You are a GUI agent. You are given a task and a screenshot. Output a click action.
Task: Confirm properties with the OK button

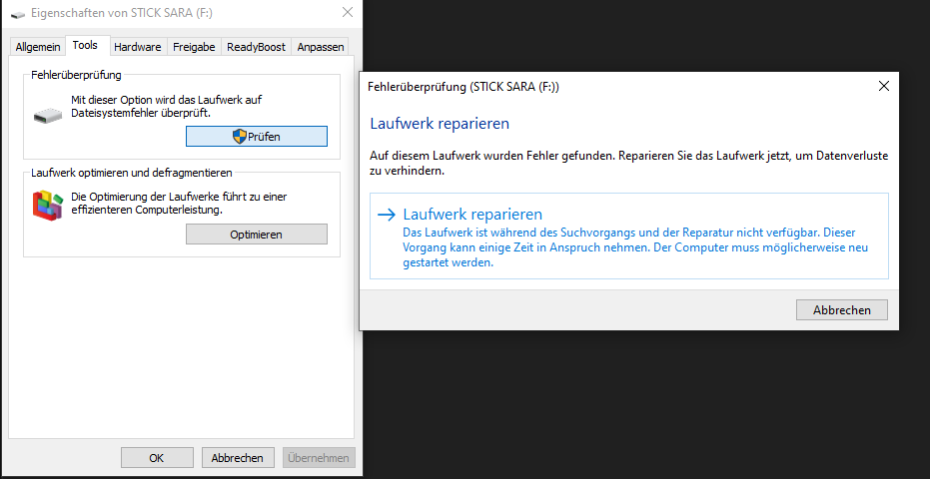pos(157,458)
